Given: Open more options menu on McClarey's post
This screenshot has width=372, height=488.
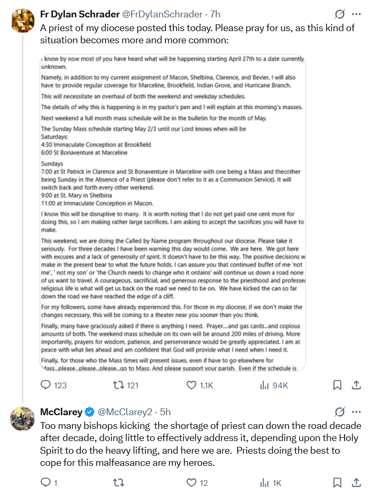Looking at the screenshot, I should [357, 412].
